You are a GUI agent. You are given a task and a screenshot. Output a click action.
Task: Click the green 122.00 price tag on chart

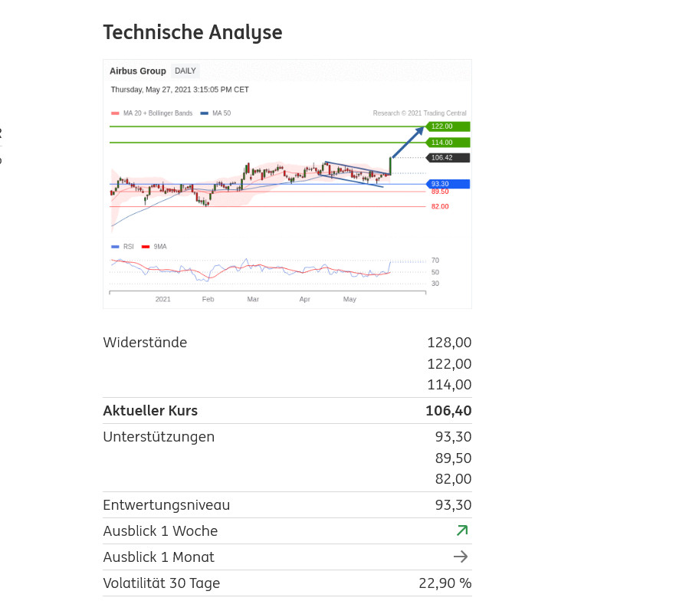[447, 126]
